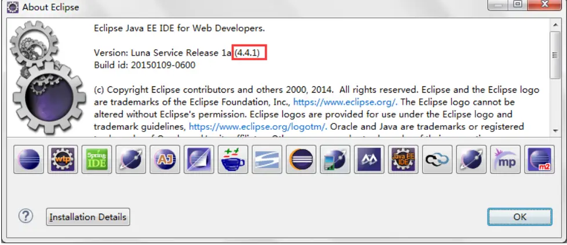Image resolution: width=567 pixels, height=245 pixels.
Task: Click 'Eclipse Java EE IDE for Web Developers.' text
Action: [x=179, y=28]
